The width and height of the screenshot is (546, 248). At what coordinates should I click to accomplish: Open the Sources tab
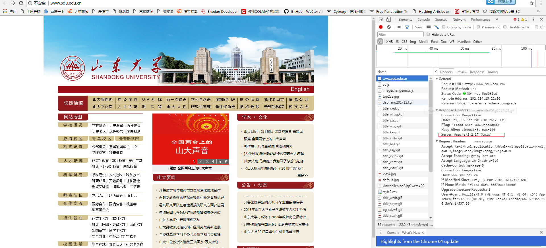441,19
